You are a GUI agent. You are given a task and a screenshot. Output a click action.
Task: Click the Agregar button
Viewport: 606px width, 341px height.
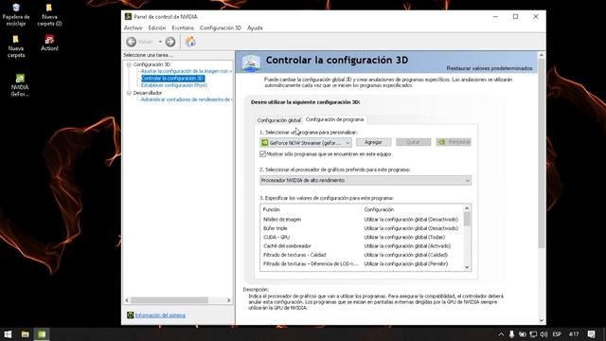pyautogui.click(x=373, y=142)
